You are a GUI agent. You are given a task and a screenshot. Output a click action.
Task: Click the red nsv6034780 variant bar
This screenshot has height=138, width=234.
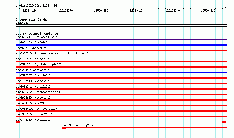coord(121,106)
